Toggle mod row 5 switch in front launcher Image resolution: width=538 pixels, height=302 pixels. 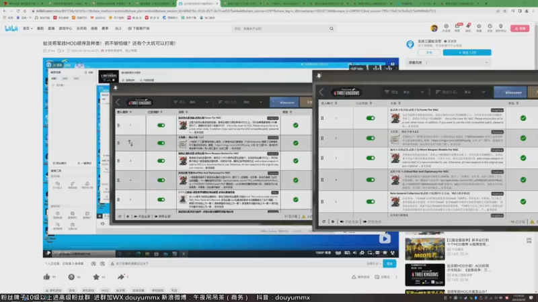371,202
